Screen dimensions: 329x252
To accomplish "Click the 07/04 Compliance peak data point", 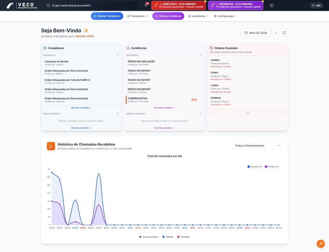I will (99, 174).
